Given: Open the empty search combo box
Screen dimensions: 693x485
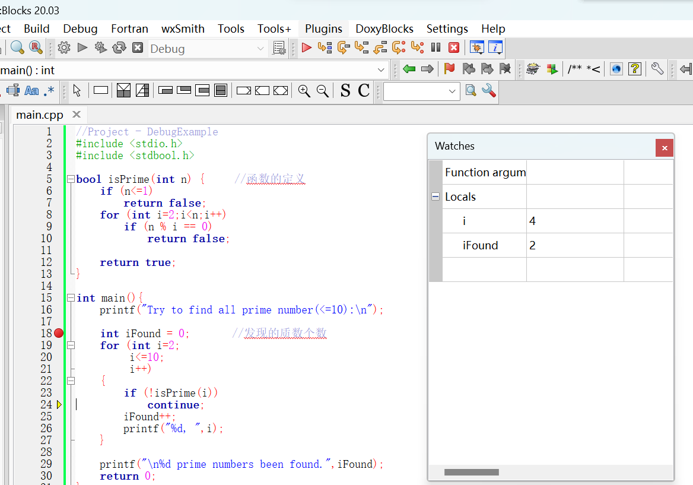Looking at the screenshot, I should (422, 91).
